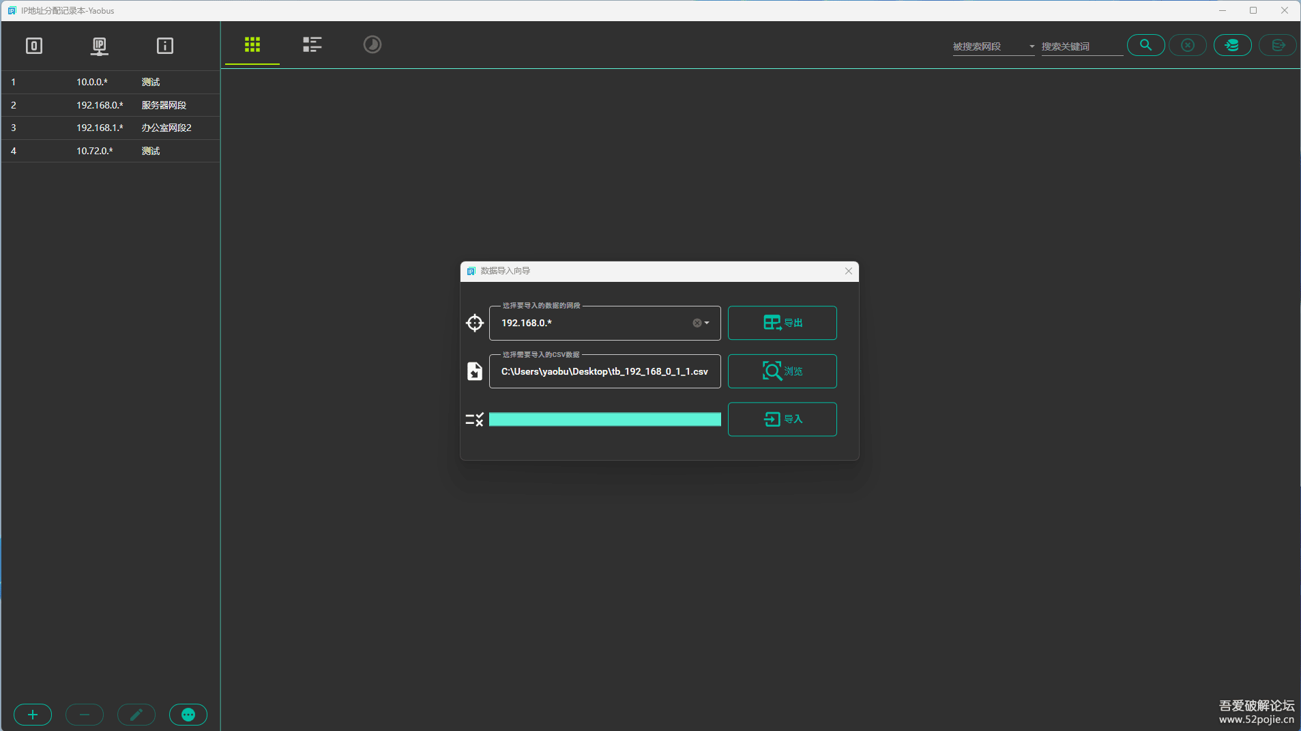This screenshot has height=731, width=1301.
Task: Click the magnifier search button
Action: click(x=1146, y=45)
